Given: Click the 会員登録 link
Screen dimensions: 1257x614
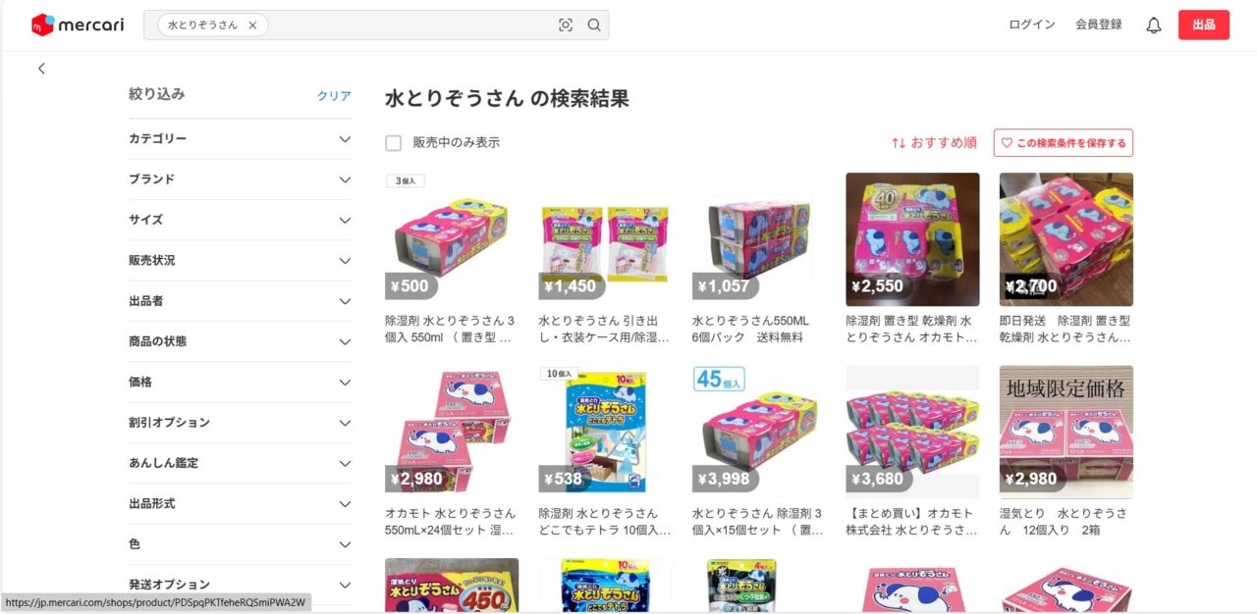Looking at the screenshot, I should (x=1099, y=25).
